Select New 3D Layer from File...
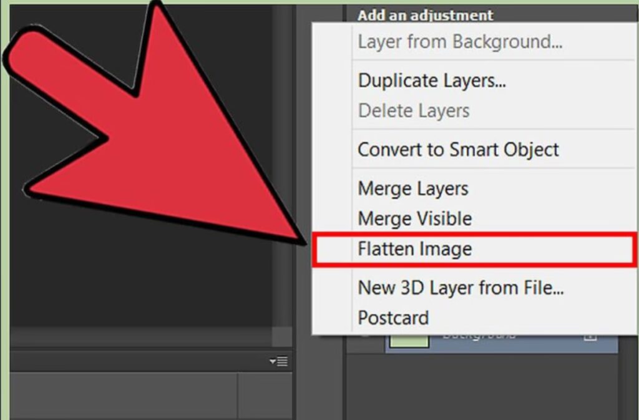Image resolution: width=639 pixels, height=420 pixels. tap(461, 288)
